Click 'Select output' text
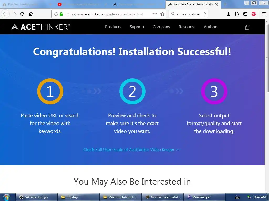Screen dimensions: 269x201 [x=214, y=115]
